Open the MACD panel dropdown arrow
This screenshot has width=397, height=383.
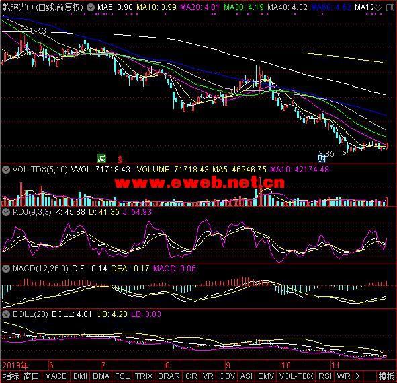(x=6, y=269)
